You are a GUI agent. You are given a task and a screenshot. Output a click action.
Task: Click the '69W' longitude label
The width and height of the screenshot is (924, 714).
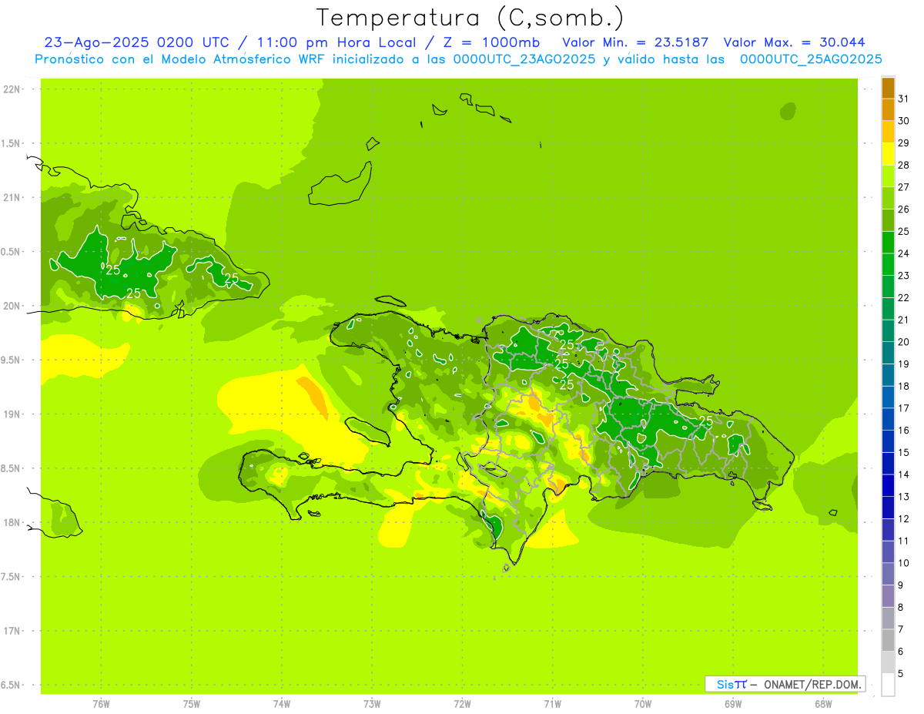point(733,704)
